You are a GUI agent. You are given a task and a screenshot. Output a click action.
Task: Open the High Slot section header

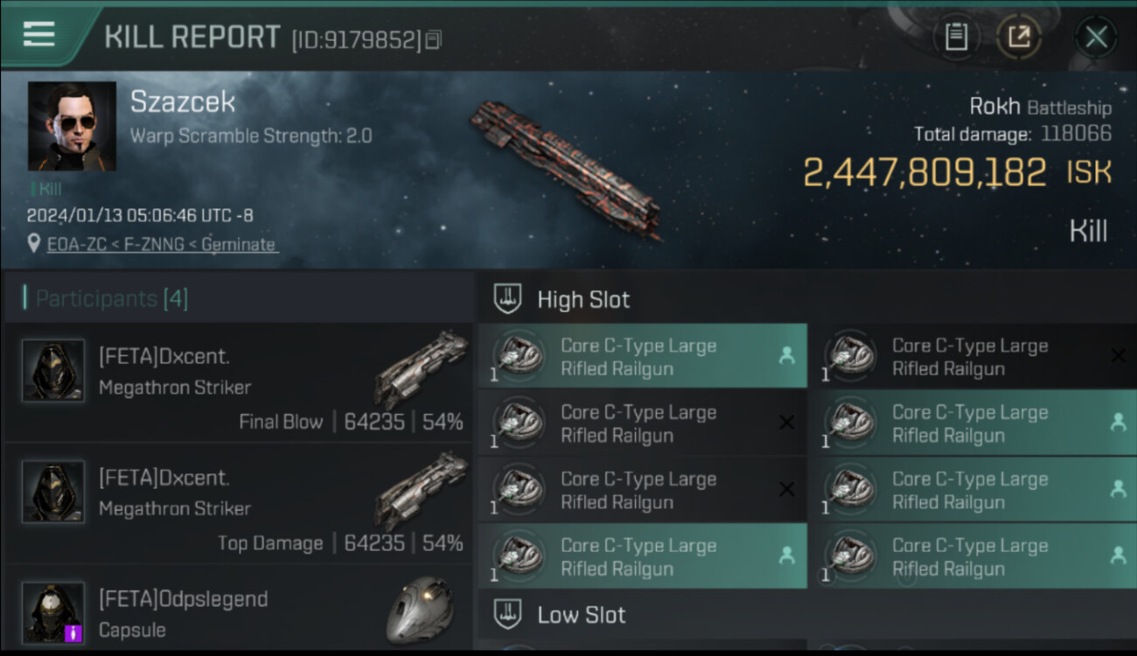(583, 299)
